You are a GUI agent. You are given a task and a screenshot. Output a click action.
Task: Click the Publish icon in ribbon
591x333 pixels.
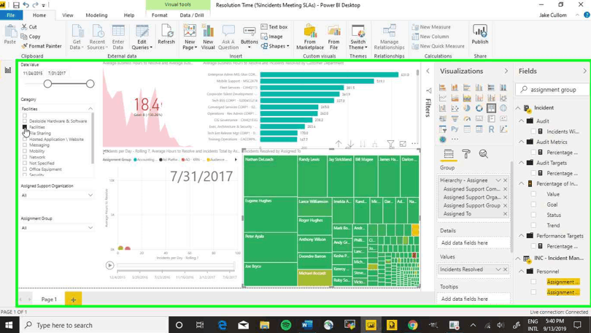click(x=480, y=34)
